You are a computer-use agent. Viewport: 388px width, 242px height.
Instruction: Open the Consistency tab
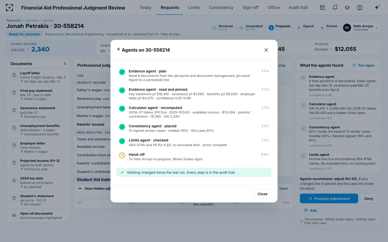click(221, 8)
